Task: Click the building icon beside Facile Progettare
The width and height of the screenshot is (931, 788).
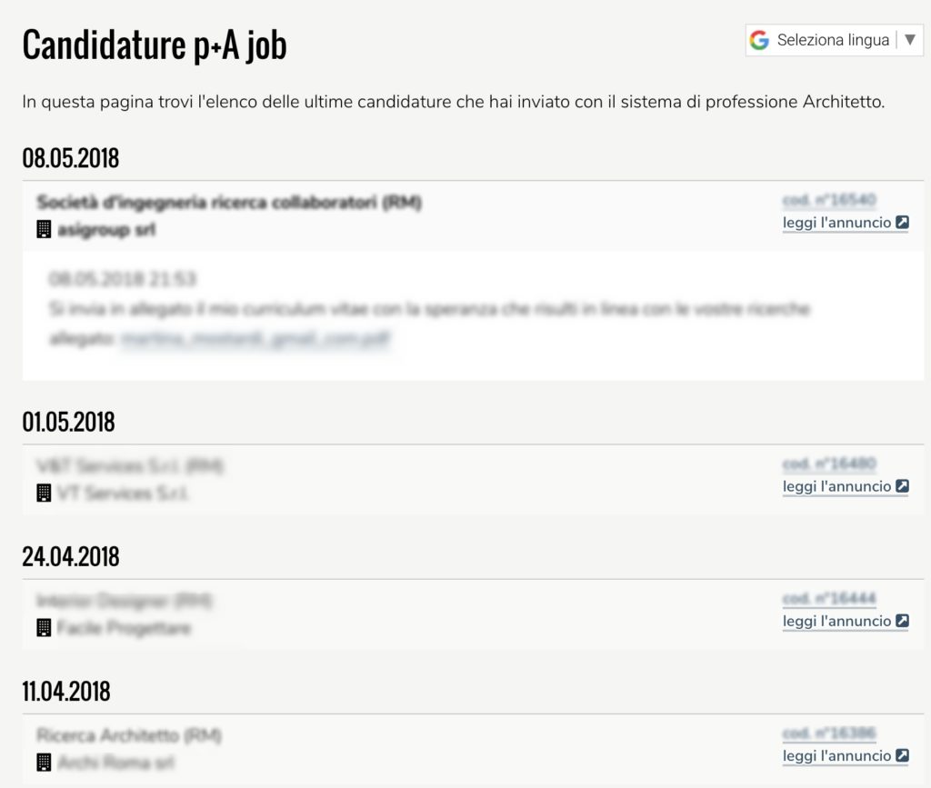Action: point(44,628)
